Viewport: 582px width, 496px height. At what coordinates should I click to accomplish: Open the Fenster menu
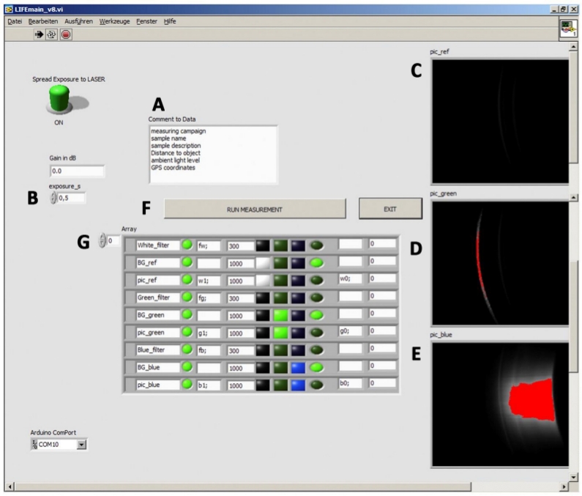point(146,21)
